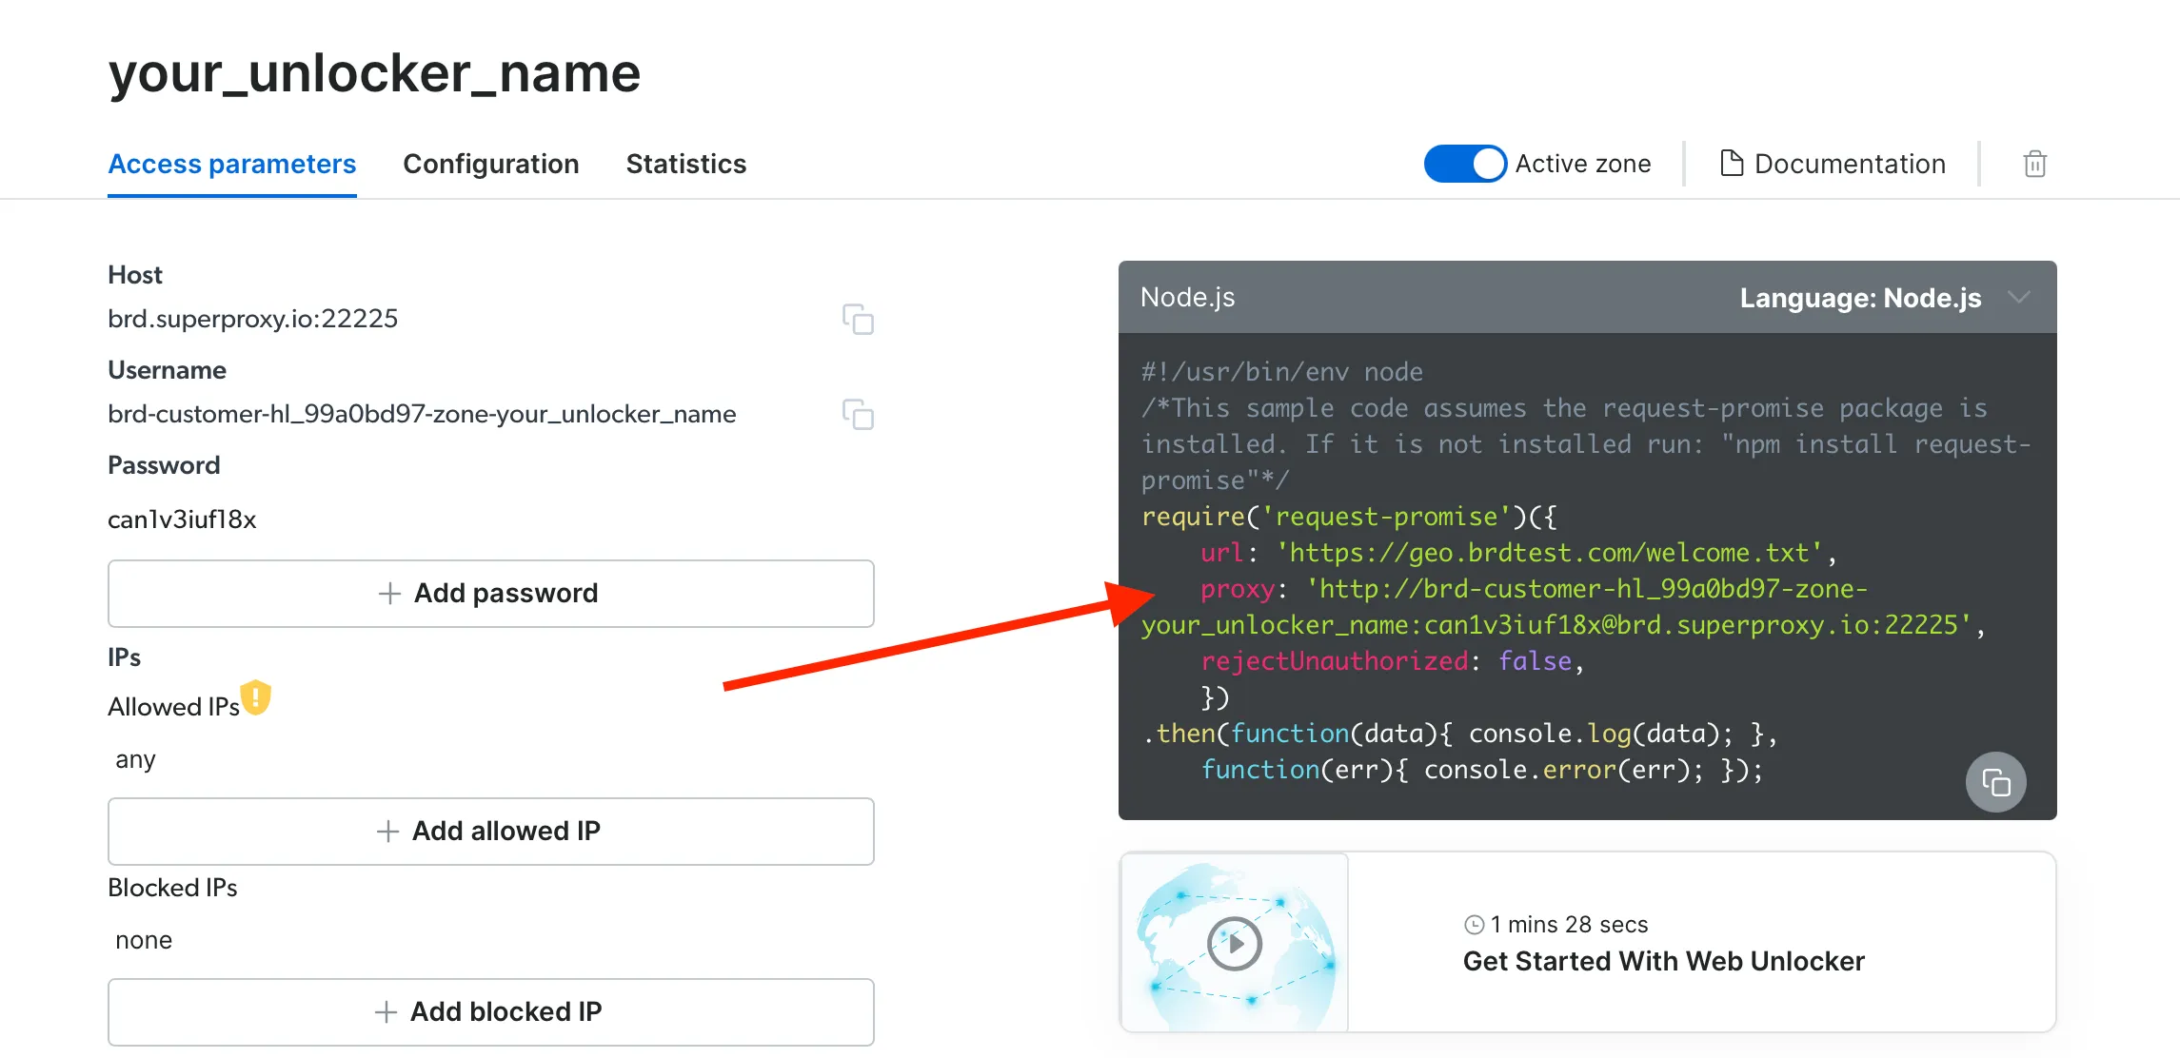
Task: Click the Documentation page icon
Action: 1732,164
